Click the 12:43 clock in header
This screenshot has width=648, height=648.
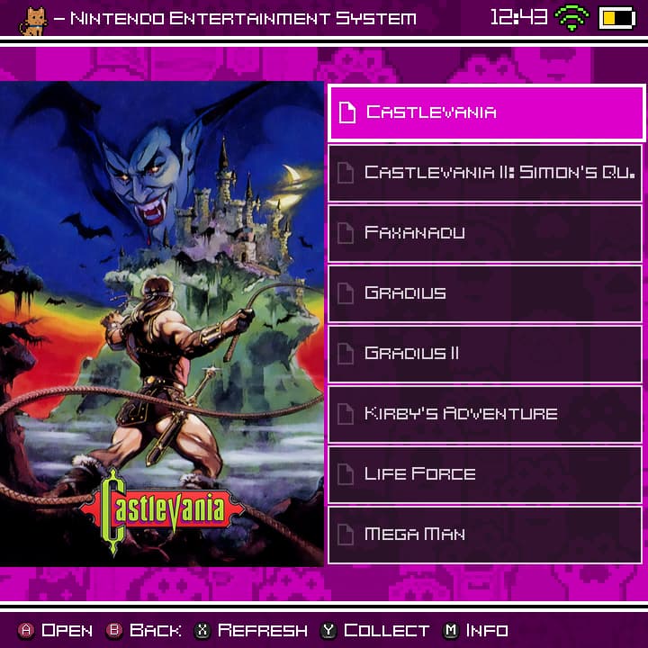518,18
